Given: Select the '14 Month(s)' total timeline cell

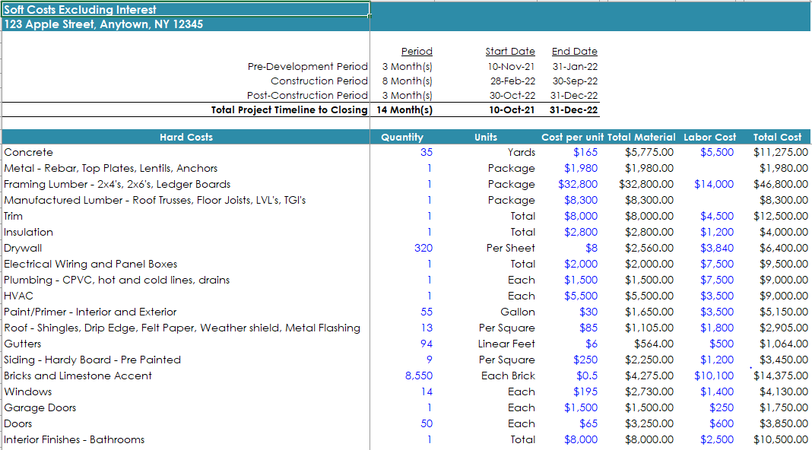Looking at the screenshot, I should click(x=404, y=109).
